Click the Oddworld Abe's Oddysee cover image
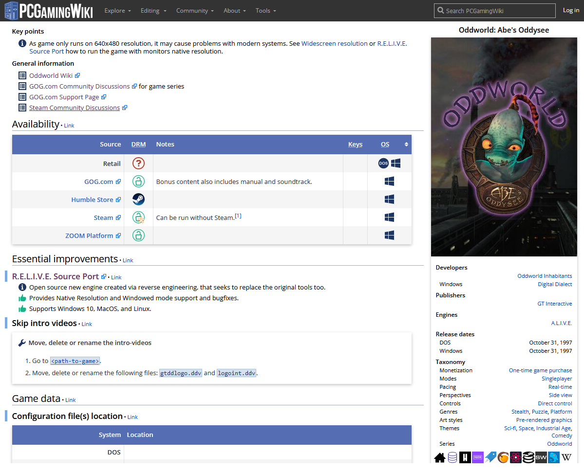The width and height of the screenshot is (584, 472). (504, 146)
